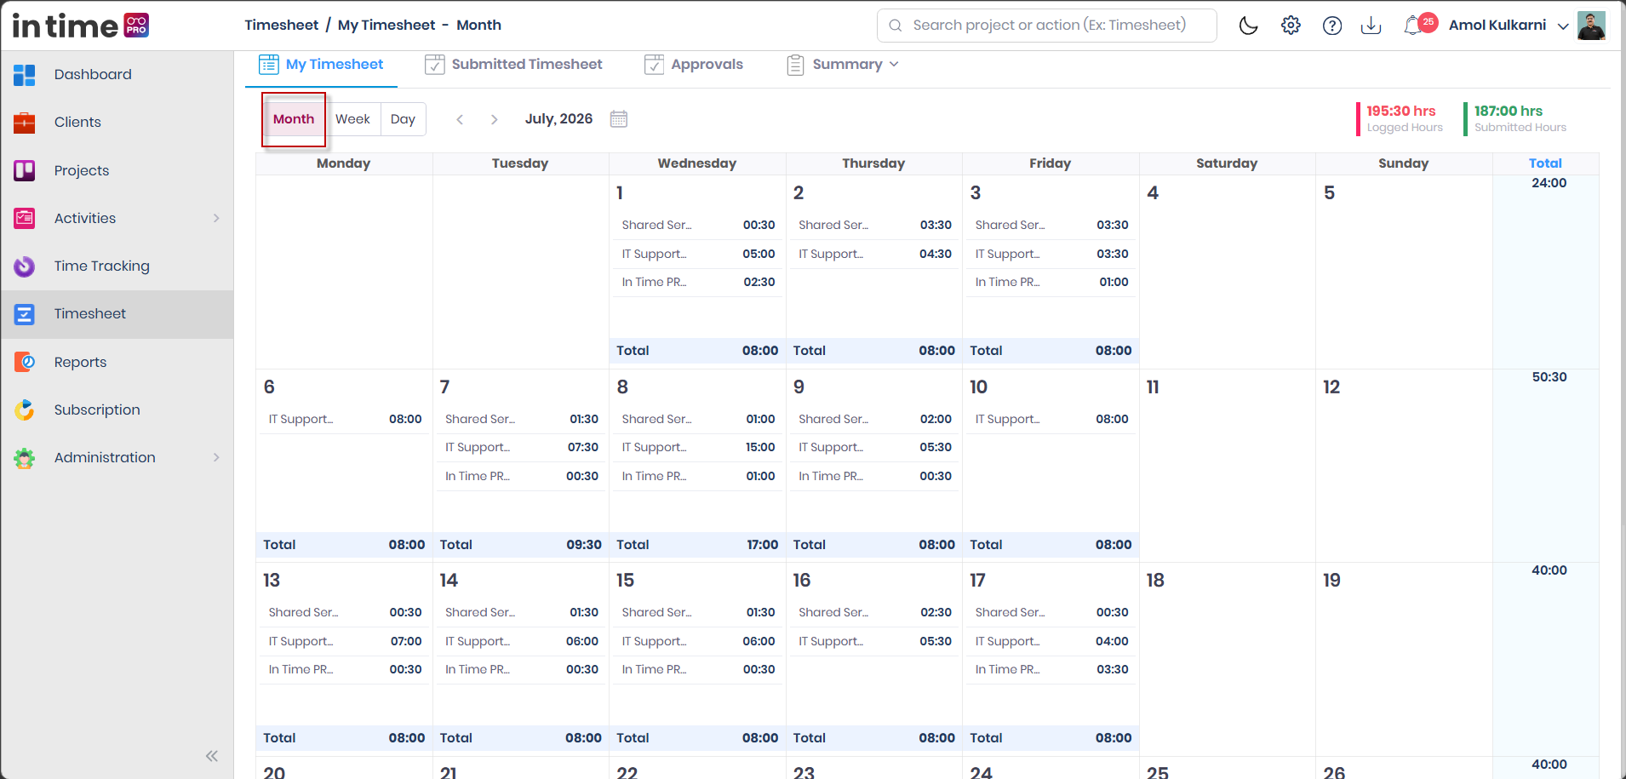Open Approvals tab

click(694, 65)
